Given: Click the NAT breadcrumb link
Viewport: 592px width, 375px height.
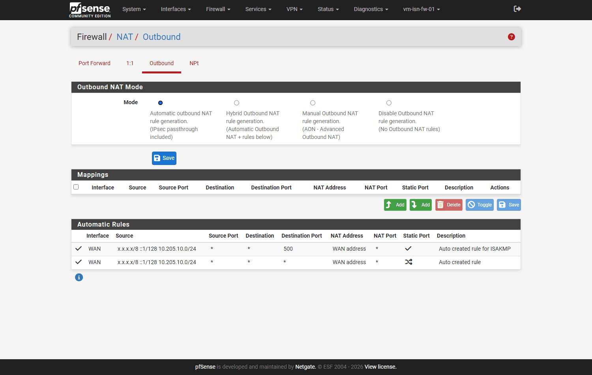Looking at the screenshot, I should [125, 37].
